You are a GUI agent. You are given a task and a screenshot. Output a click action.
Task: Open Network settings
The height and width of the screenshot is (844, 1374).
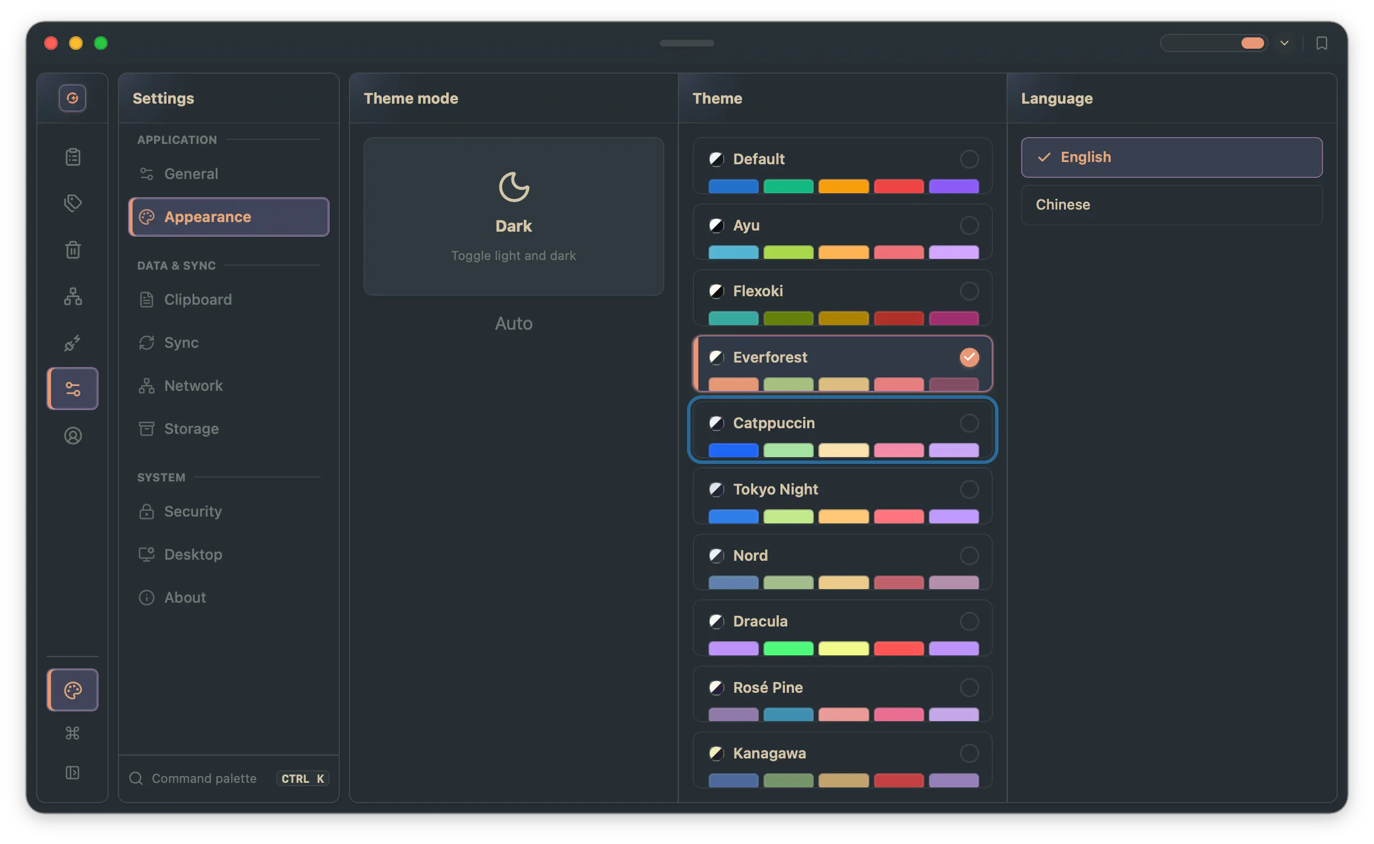click(228, 386)
